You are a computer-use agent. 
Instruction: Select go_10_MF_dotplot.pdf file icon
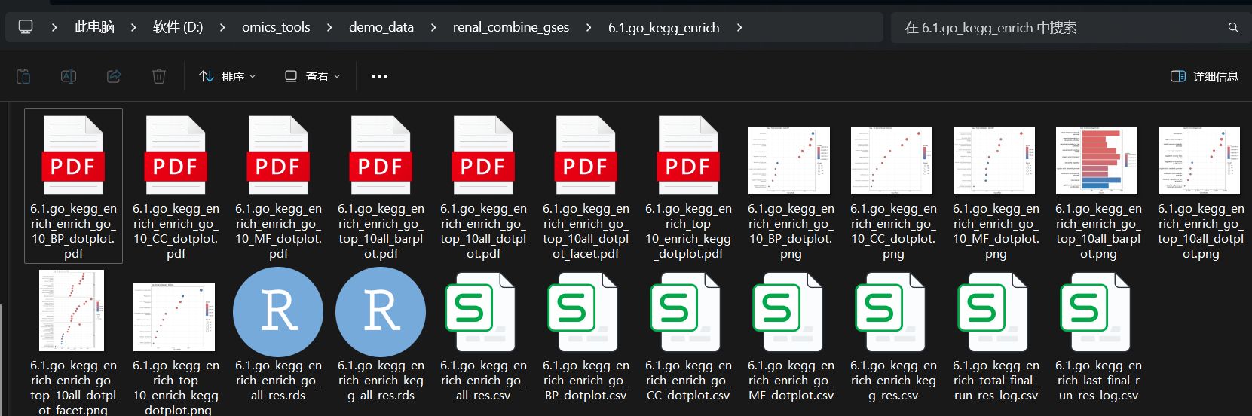(x=278, y=155)
